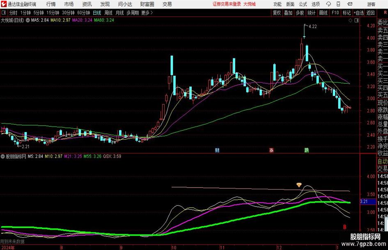The height and width of the screenshot is (250, 388).
Task: Open the 发现 menu
Action: (x=105, y=4)
